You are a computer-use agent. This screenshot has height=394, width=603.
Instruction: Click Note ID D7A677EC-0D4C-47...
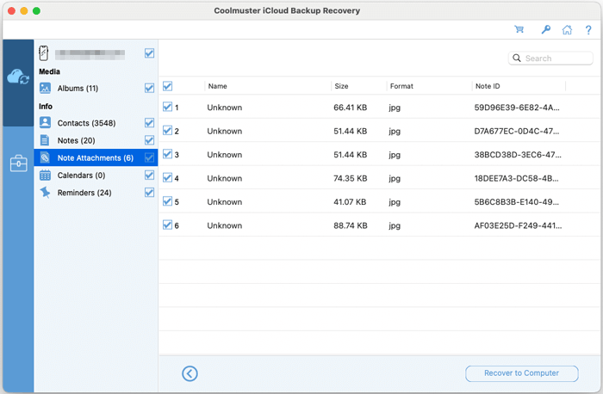point(517,131)
